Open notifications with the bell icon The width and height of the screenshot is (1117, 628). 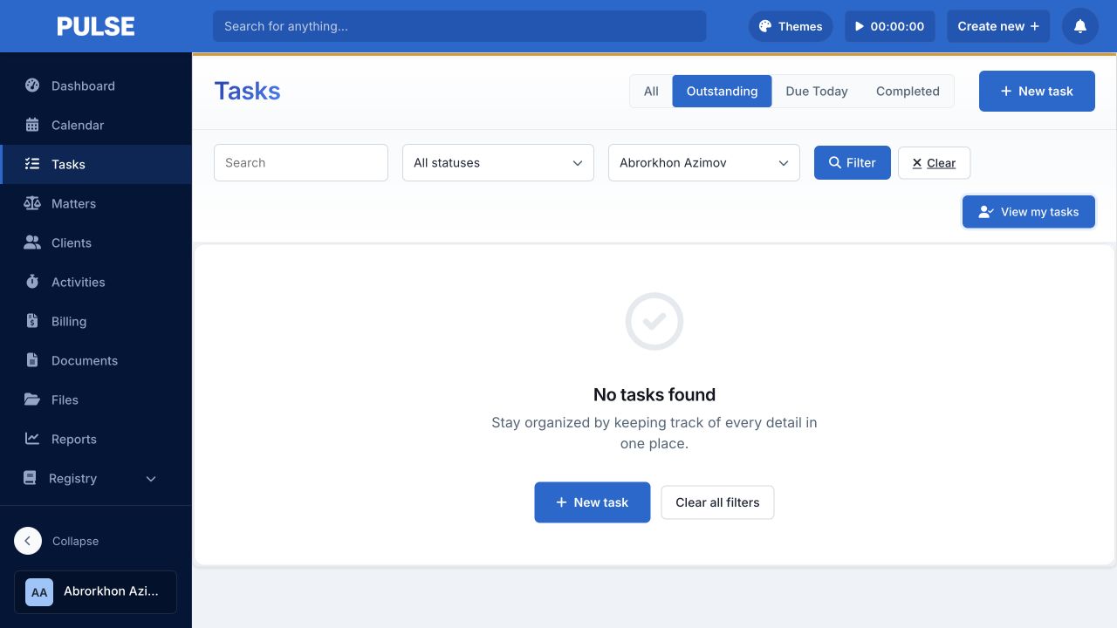pyautogui.click(x=1080, y=26)
